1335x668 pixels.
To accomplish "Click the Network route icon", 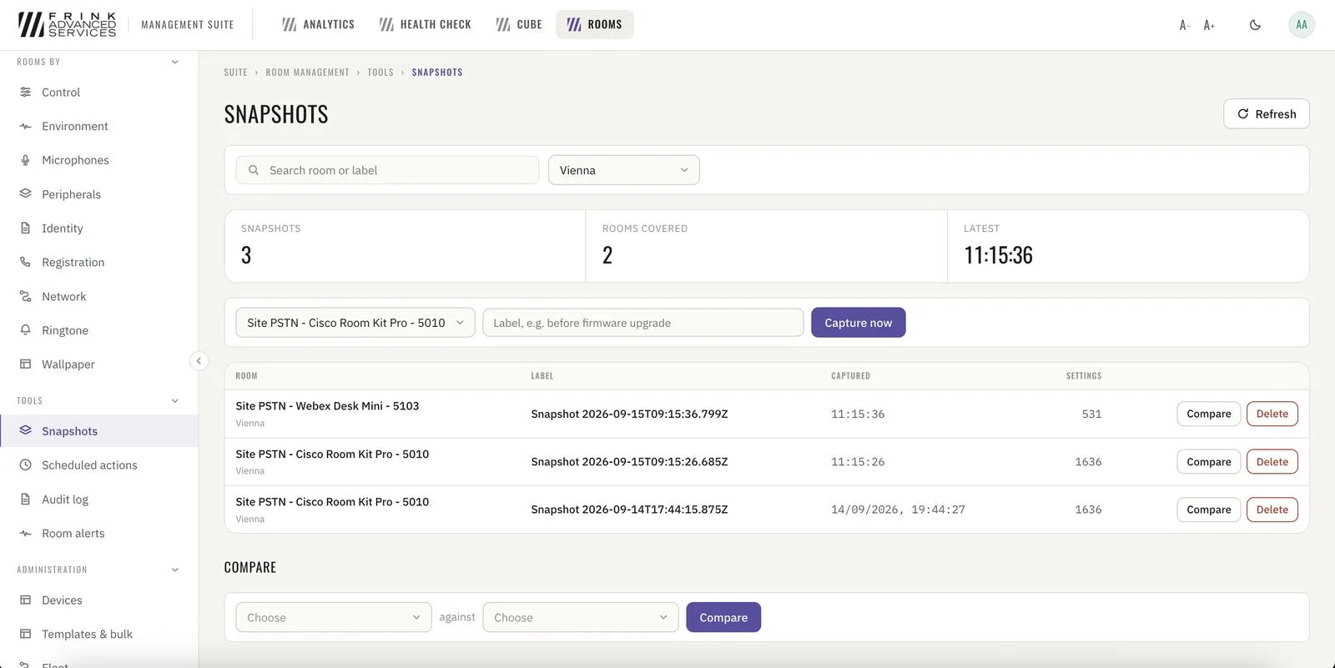I will 25,296.
